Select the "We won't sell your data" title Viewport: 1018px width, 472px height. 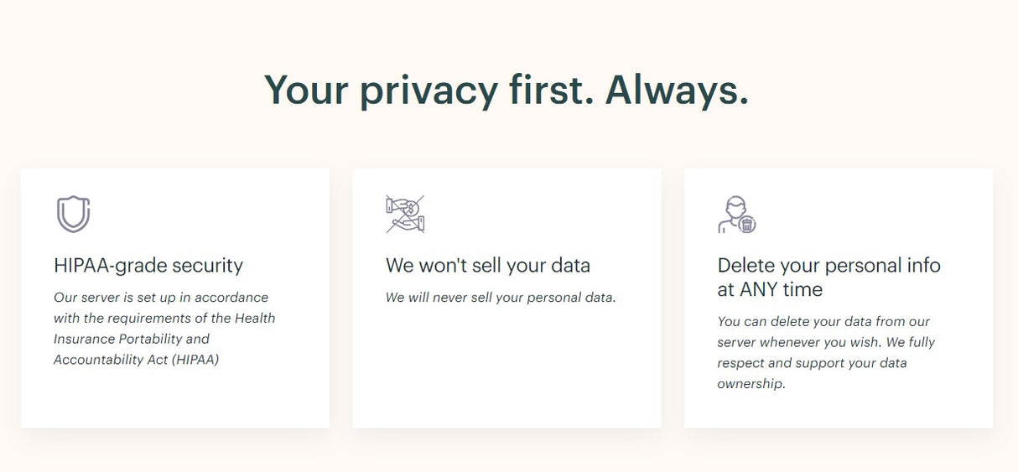coord(488,266)
